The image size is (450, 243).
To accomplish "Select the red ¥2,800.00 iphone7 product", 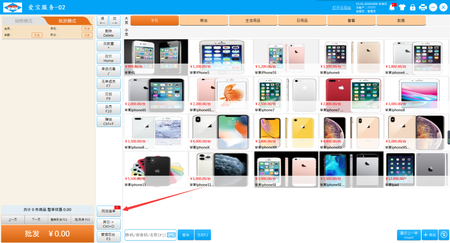I will coord(351,95).
